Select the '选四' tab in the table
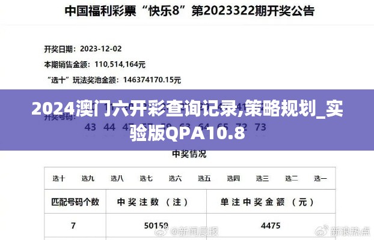Viewport: 374px width, 240px height. (233, 178)
